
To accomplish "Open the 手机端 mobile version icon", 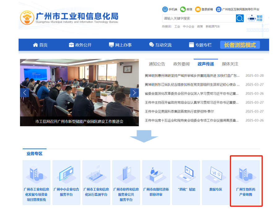I will tap(165, 9).
